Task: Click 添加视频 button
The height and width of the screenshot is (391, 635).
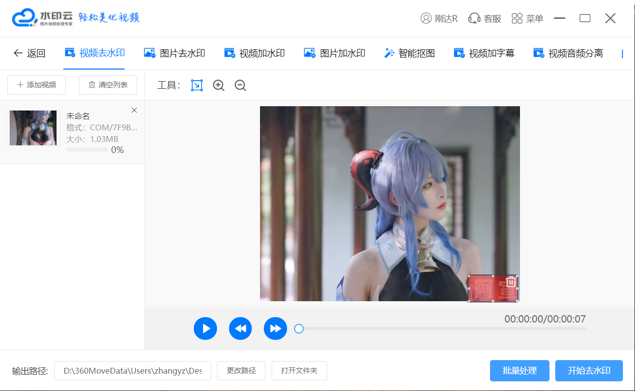Action: click(37, 85)
